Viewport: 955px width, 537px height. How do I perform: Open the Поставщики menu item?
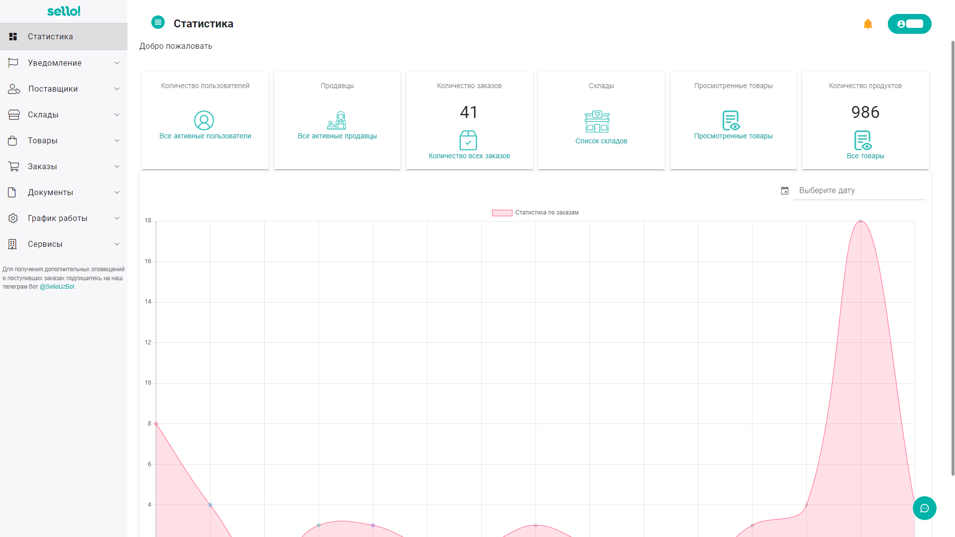(x=64, y=89)
